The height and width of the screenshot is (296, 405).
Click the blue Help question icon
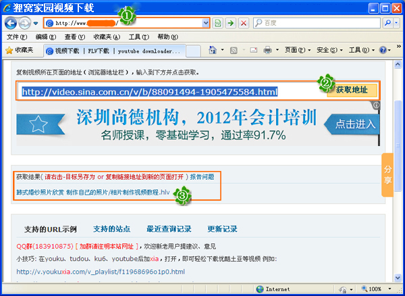tap(383, 50)
